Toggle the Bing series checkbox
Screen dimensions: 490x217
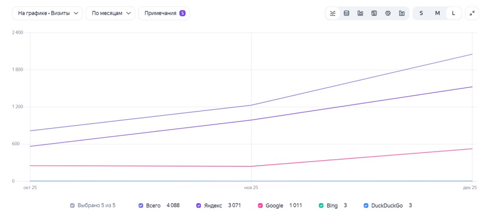(x=321, y=205)
